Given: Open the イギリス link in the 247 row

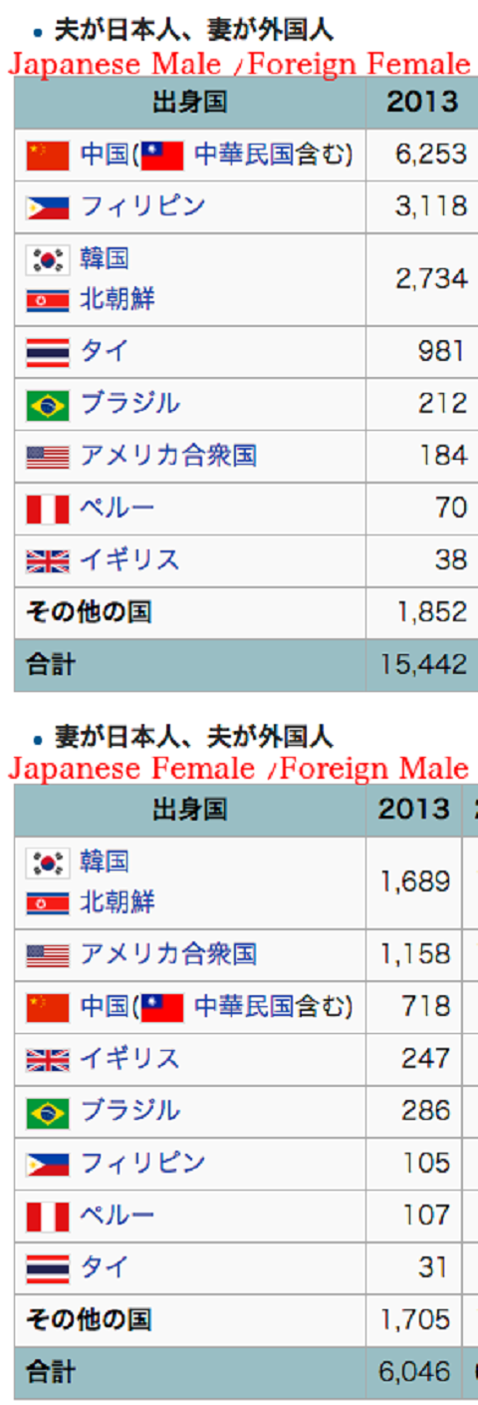Looking at the screenshot, I should (x=130, y=1058).
